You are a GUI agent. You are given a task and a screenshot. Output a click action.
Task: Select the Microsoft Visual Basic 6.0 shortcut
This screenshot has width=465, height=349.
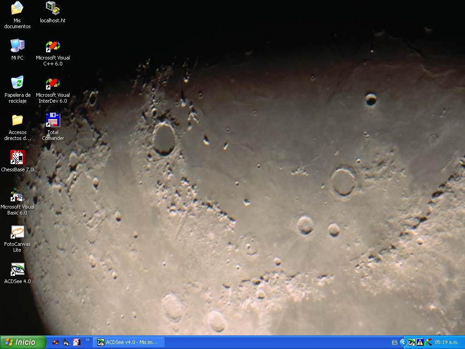click(x=17, y=195)
